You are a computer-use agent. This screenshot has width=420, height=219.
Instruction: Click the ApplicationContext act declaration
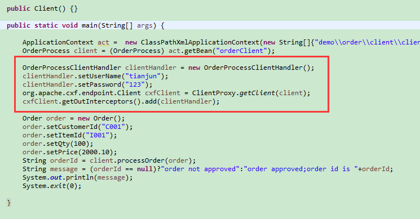(x=70, y=43)
